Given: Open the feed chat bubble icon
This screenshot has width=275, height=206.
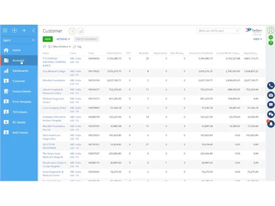Looking at the screenshot, I should pos(271,105).
